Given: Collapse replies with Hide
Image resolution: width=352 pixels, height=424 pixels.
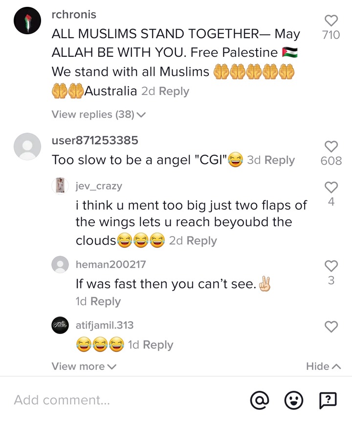Looking at the screenshot, I should tap(324, 366).
